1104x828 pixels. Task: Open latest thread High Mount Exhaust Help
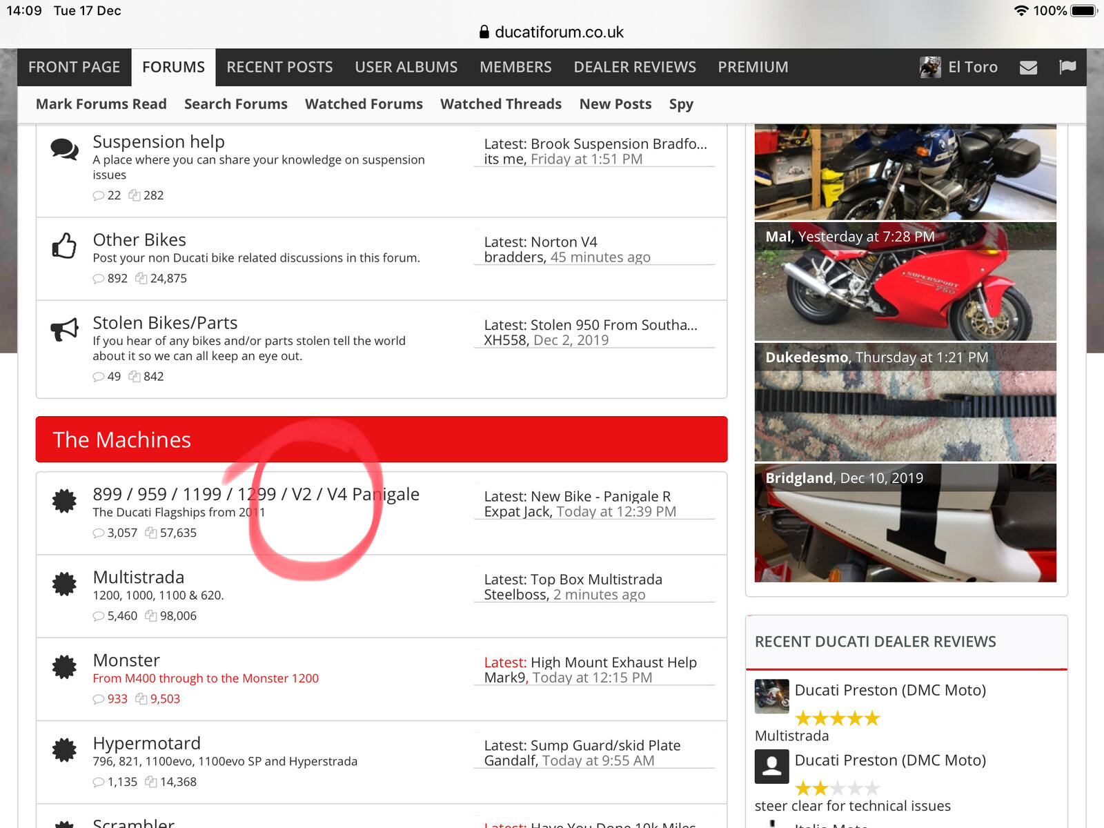pos(613,662)
